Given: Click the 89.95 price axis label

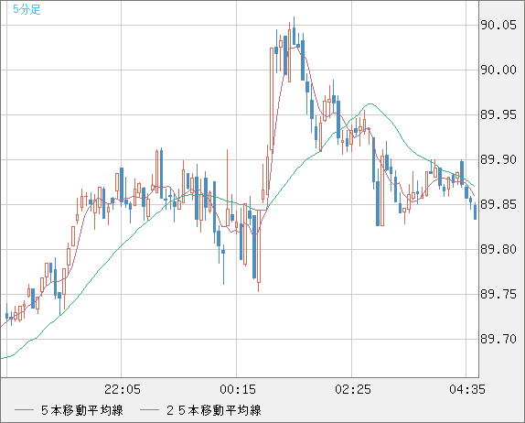Looking at the screenshot, I should 498,114.
